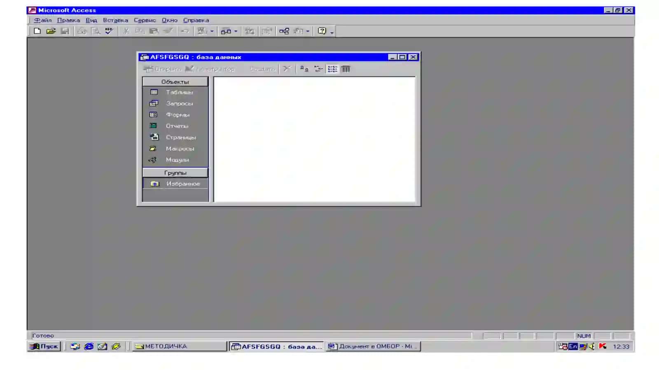This screenshot has width=659, height=370.
Task: Switch to Small Icons view
Action: pyautogui.click(x=318, y=69)
